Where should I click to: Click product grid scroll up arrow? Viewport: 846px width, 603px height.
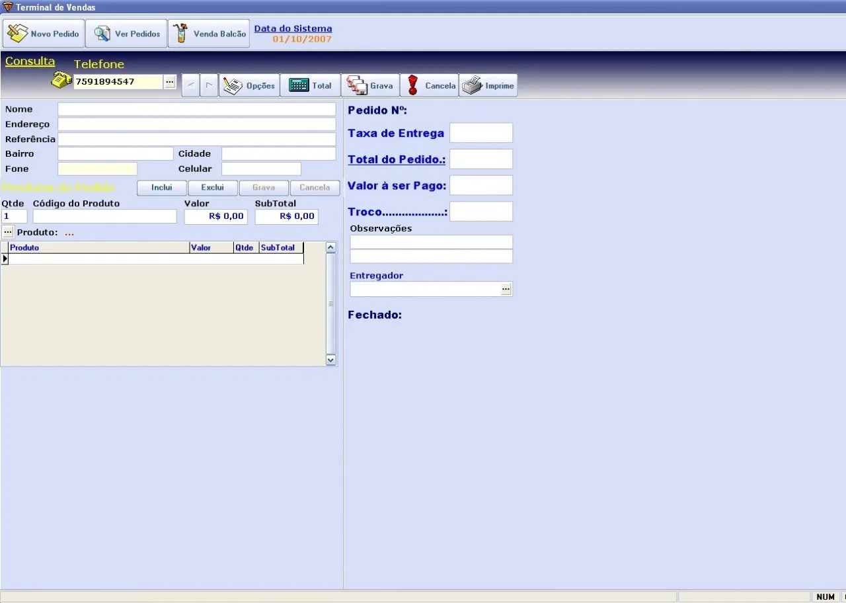click(331, 247)
